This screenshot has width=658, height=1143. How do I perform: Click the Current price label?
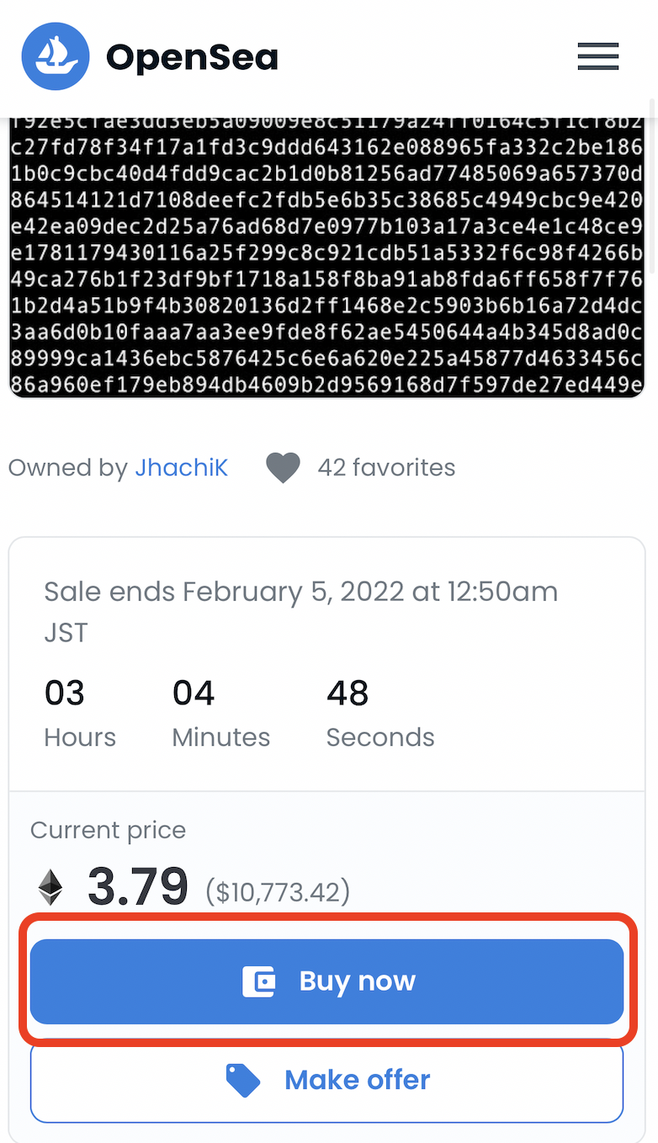[x=109, y=830]
